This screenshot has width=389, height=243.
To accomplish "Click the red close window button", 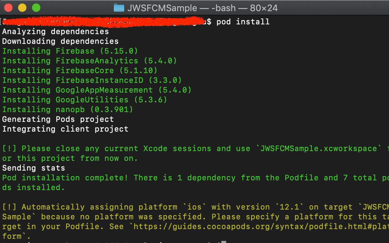I will (8, 8).
